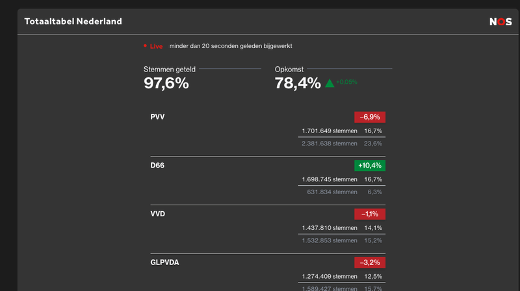
Task: Select the Totaaltabel Nederland heading
Action: click(x=73, y=21)
